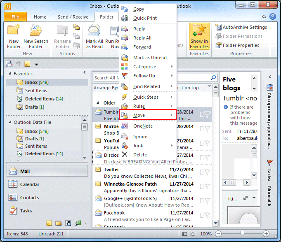Flag the Twitter message for follow up
The image size is (281, 242).
208,172
